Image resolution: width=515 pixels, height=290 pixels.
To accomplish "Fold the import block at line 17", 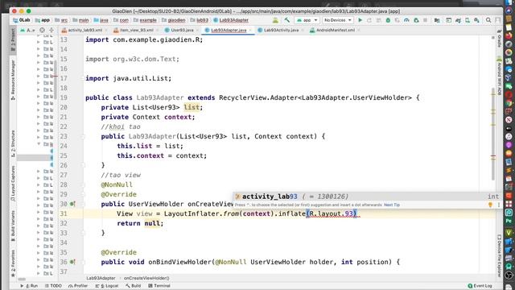I will click(x=83, y=78).
